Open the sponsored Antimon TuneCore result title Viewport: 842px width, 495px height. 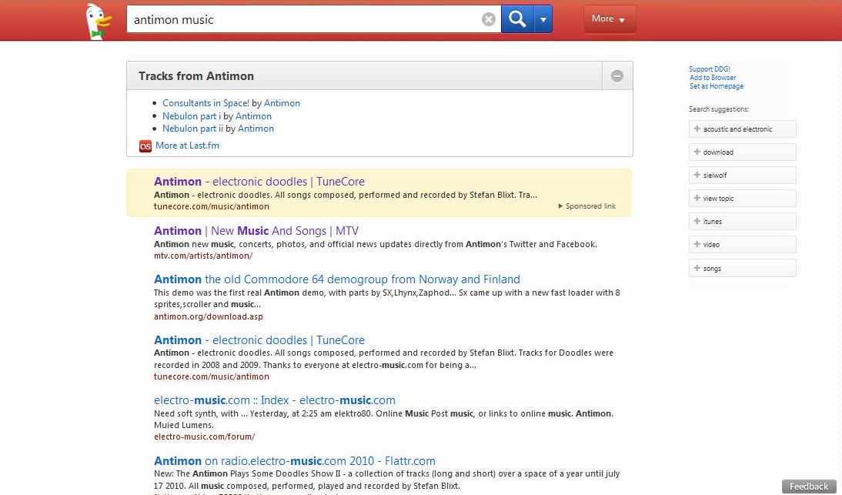(259, 182)
